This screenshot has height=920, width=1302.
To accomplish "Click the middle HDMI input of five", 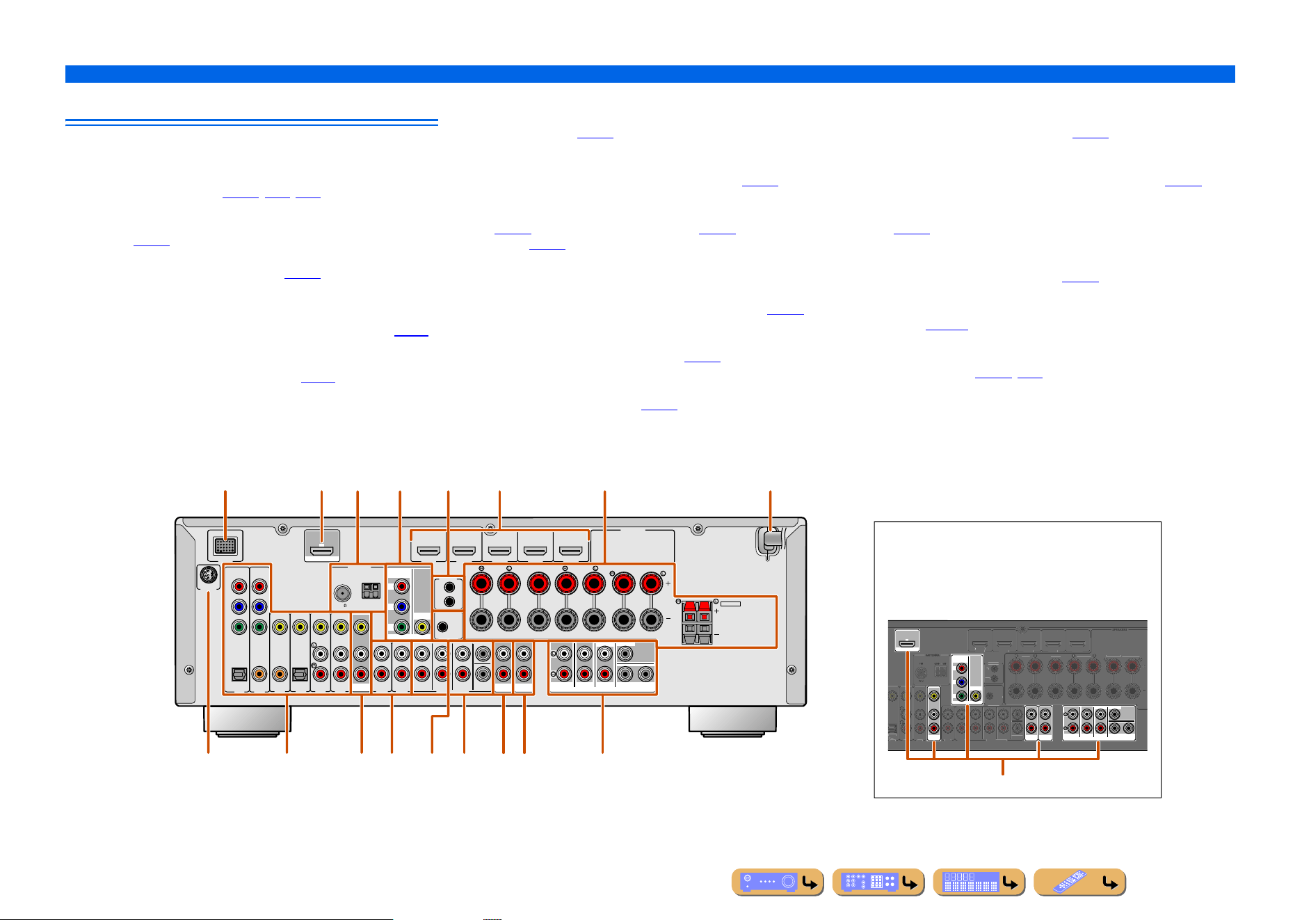I will [x=500, y=551].
